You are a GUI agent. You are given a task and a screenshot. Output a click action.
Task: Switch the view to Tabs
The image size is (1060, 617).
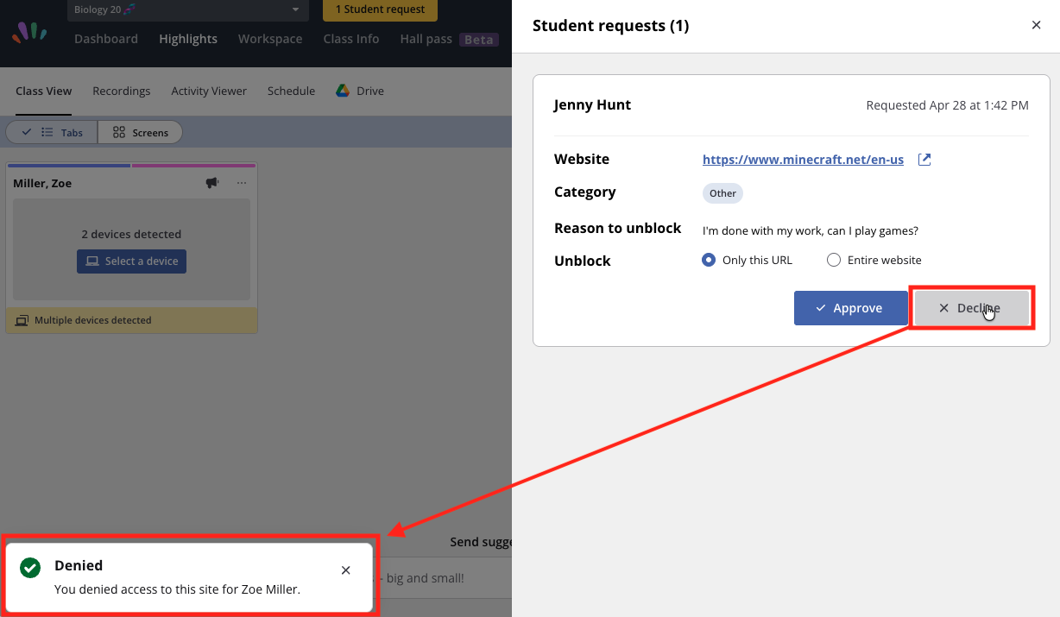(52, 133)
